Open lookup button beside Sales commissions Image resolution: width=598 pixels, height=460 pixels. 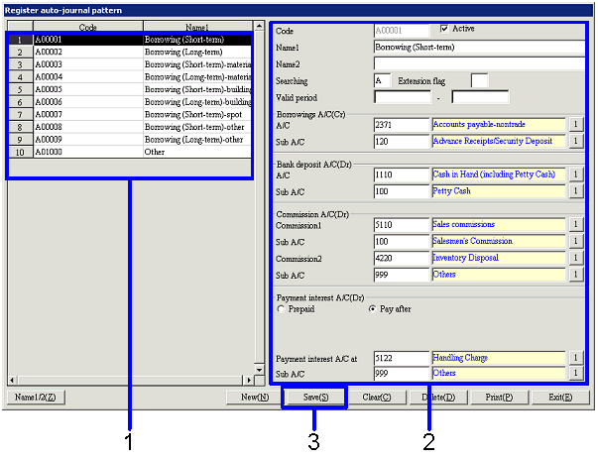pyautogui.click(x=575, y=225)
